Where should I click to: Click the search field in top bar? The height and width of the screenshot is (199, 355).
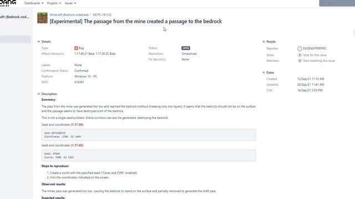(x=337, y=3)
